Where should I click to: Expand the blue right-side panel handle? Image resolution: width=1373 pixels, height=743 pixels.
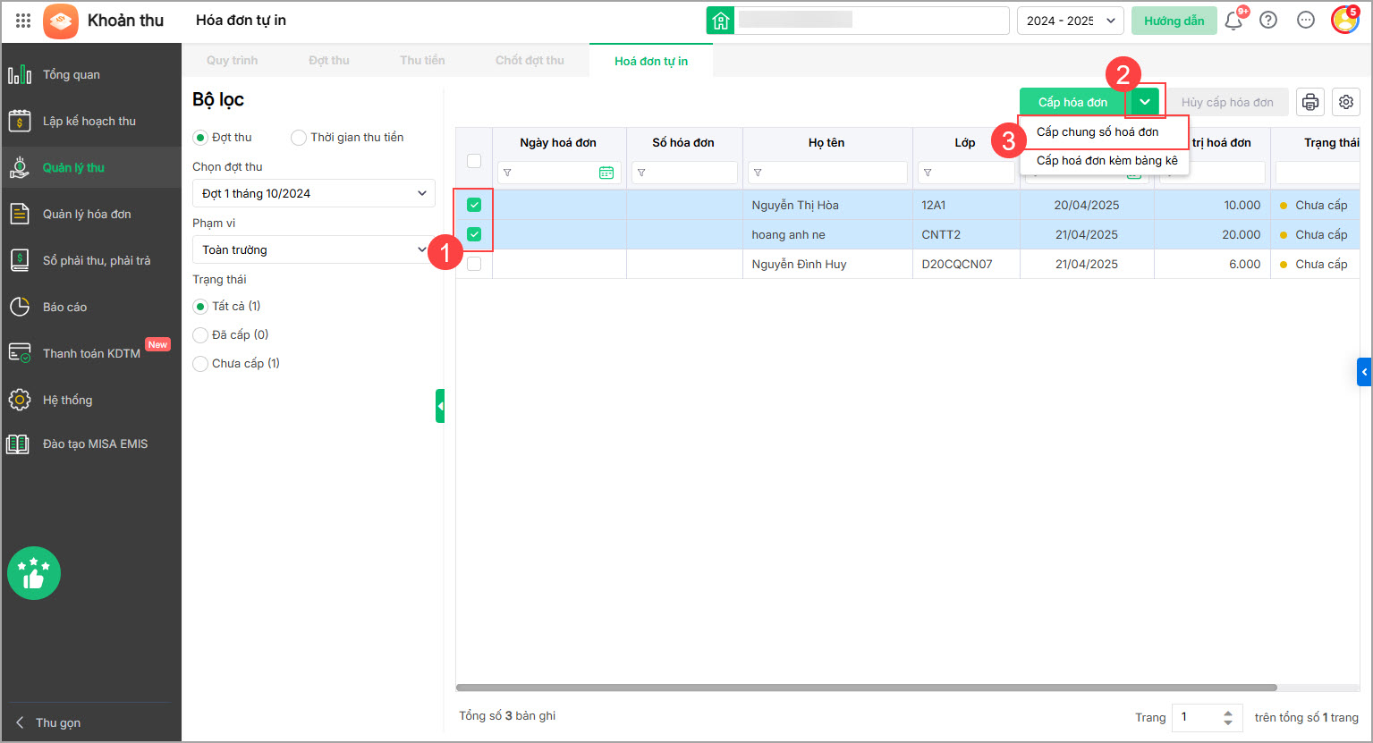(x=1364, y=371)
